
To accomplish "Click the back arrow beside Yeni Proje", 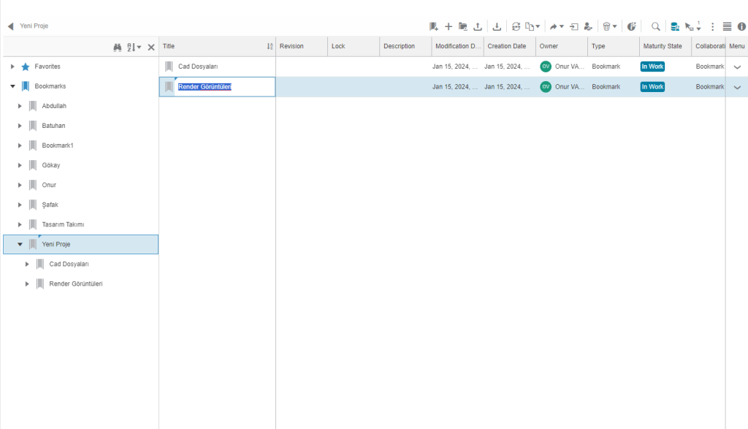I will tap(10, 26).
